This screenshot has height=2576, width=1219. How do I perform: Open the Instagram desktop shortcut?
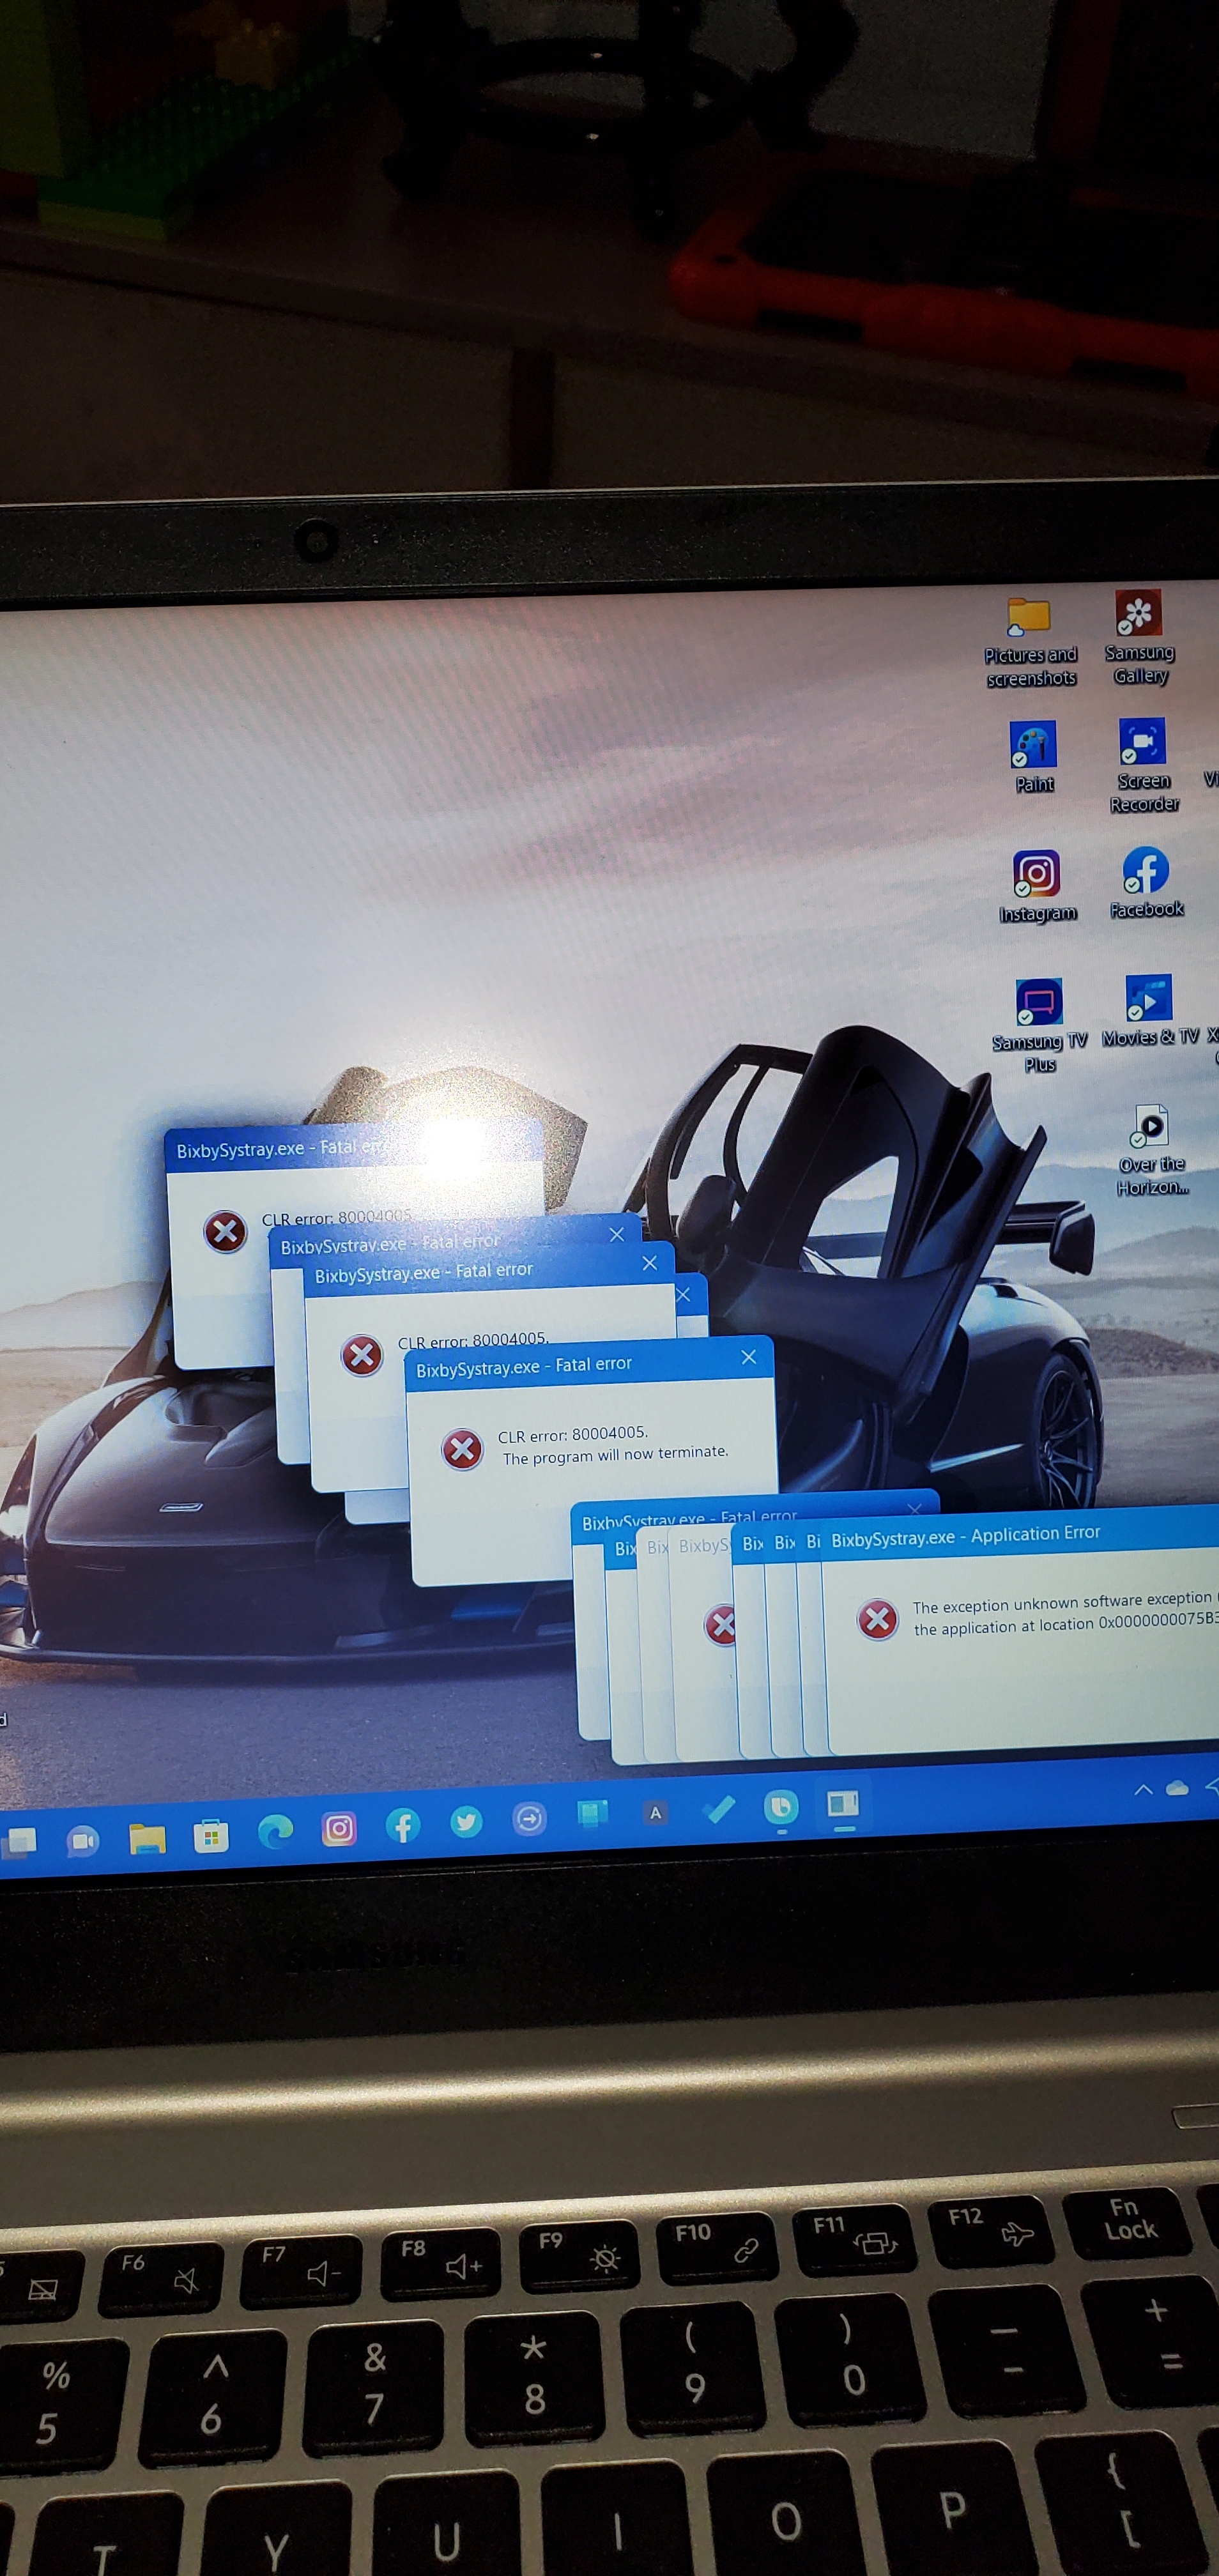(1037, 886)
